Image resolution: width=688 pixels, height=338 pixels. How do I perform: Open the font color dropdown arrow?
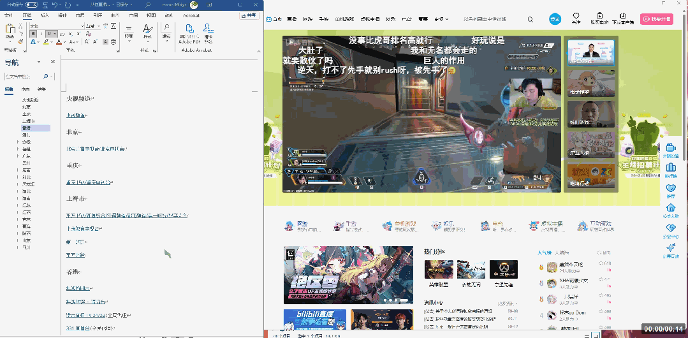click(64, 42)
